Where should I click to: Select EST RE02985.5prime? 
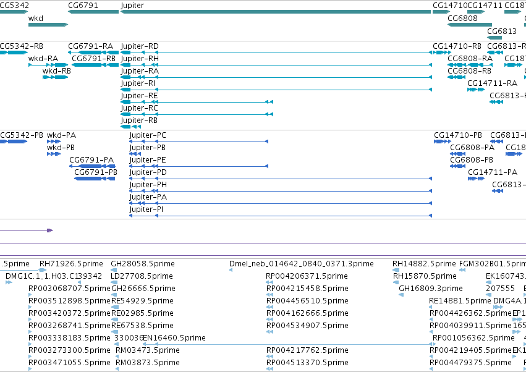(x=142, y=313)
